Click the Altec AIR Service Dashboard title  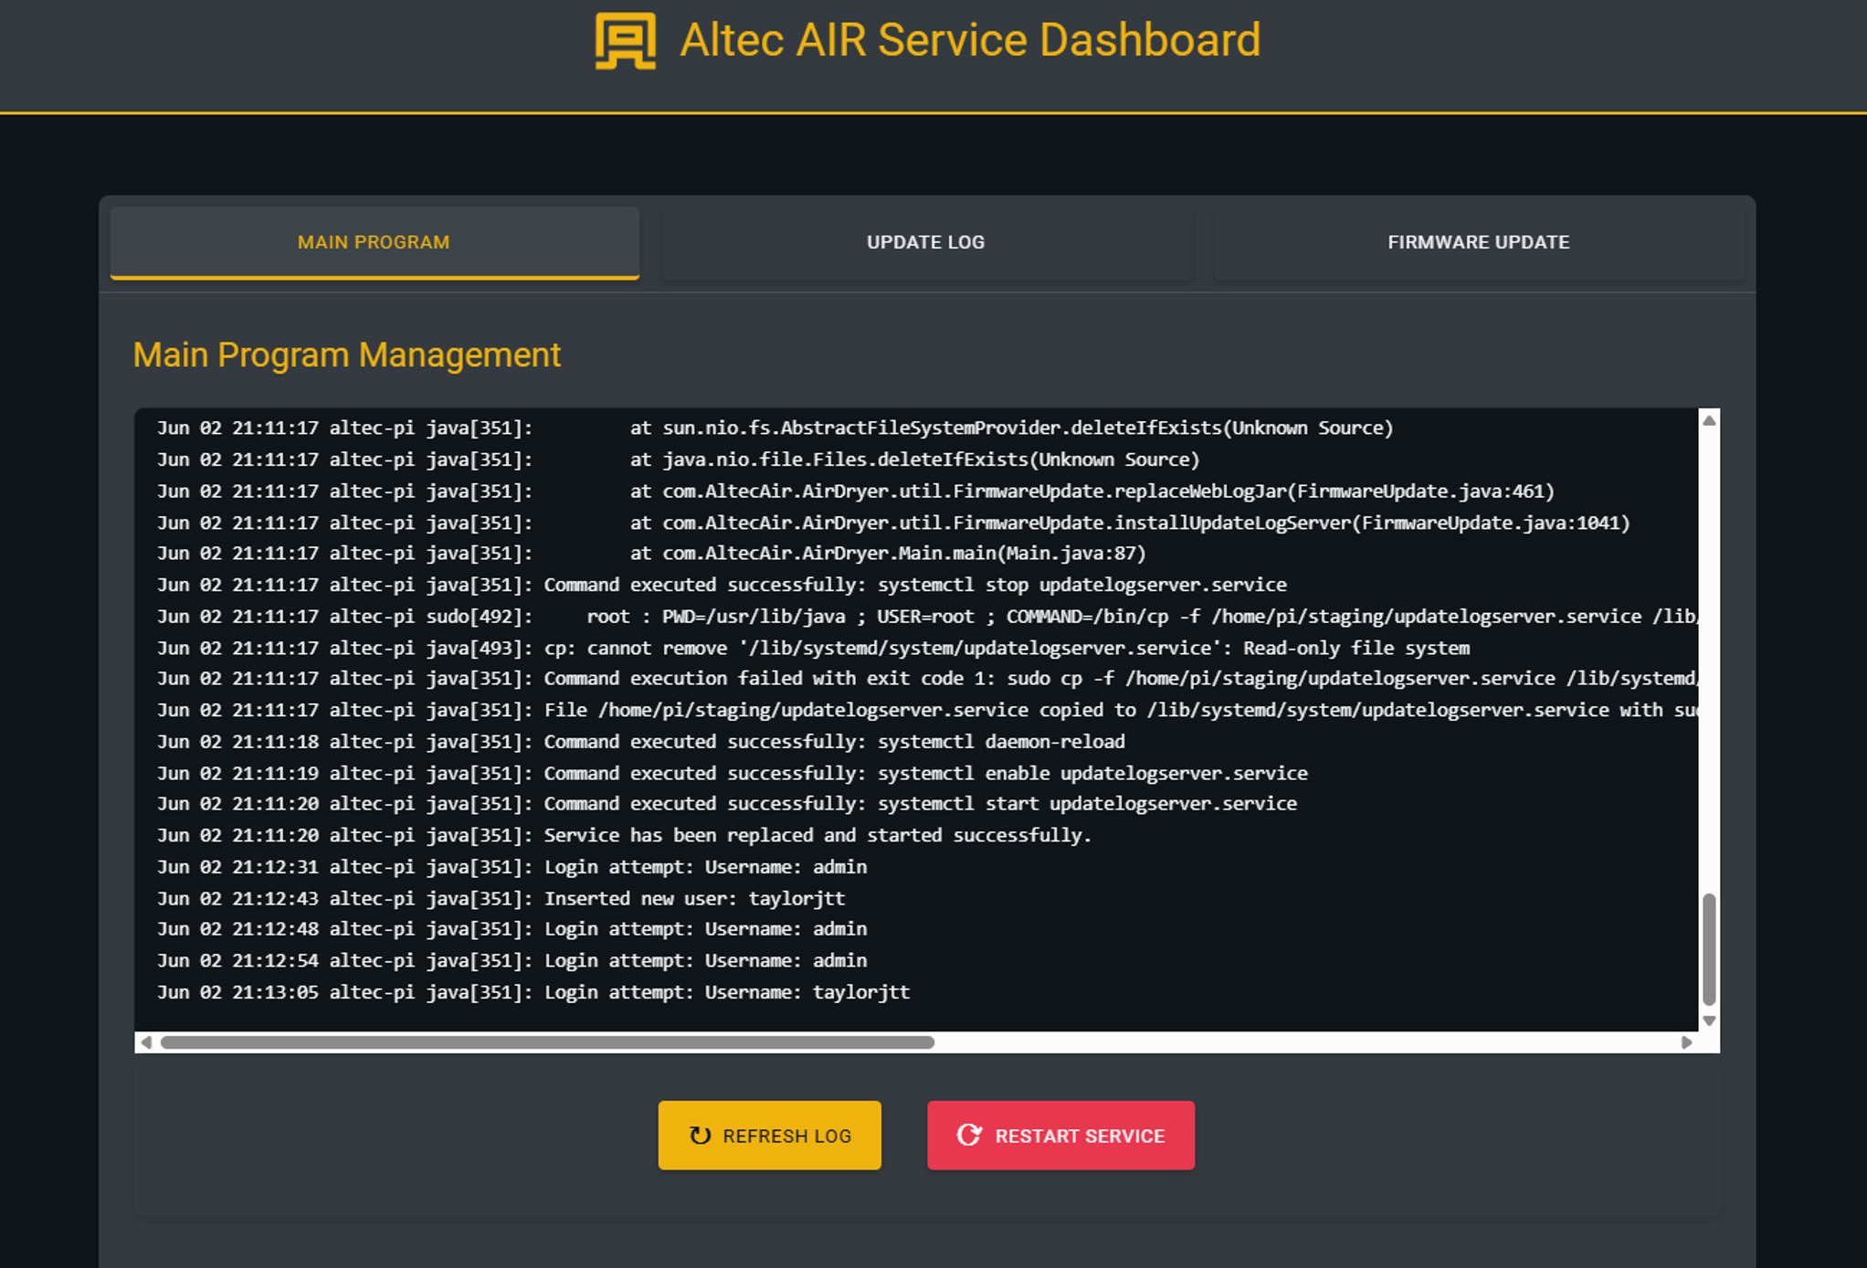click(x=970, y=40)
